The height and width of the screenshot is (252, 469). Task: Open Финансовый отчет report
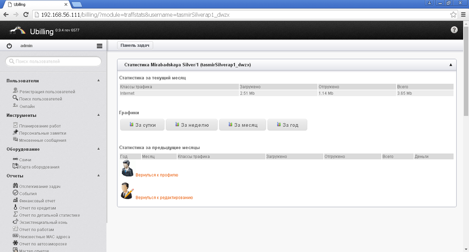[x=37, y=201]
